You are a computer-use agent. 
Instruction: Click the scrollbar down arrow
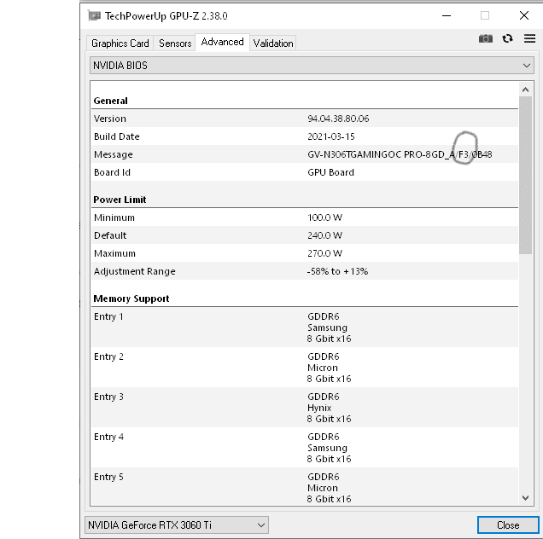(525, 498)
